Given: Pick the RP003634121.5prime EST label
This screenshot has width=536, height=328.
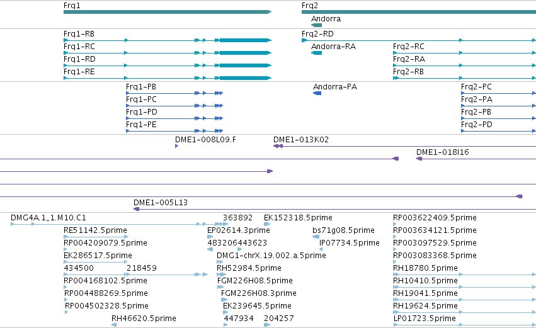Looking at the screenshot, I should point(435,230).
